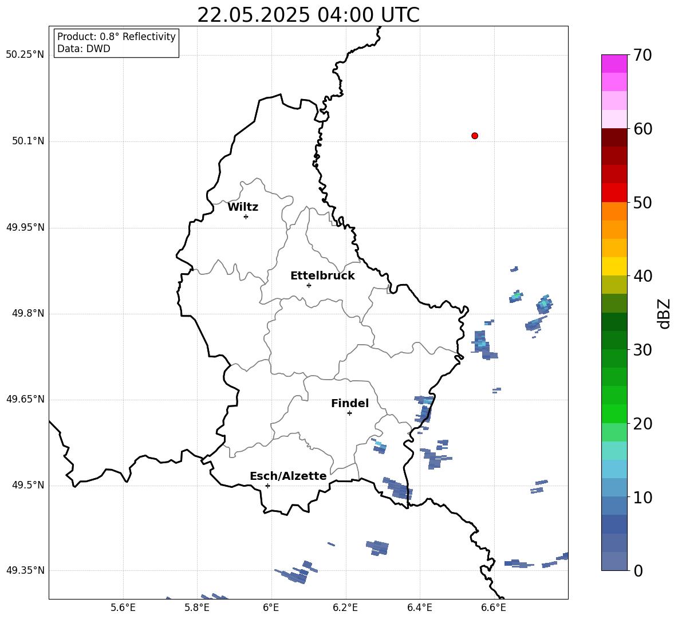
Task: Click the Esch/Alzette station cross marker
Action: click(267, 486)
